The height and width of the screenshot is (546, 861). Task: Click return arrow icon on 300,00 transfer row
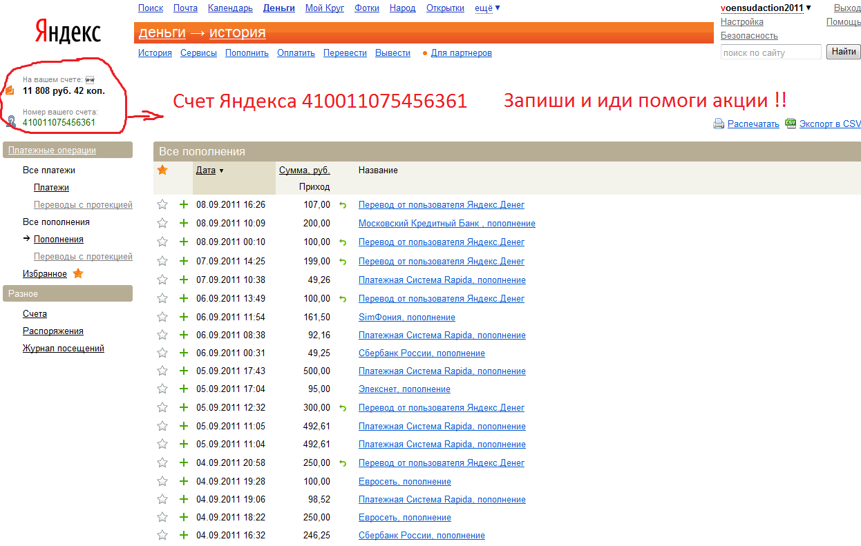(342, 408)
